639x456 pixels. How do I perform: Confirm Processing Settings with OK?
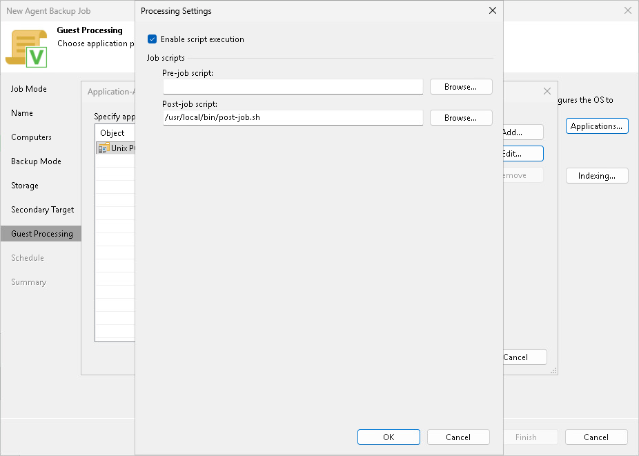click(389, 437)
